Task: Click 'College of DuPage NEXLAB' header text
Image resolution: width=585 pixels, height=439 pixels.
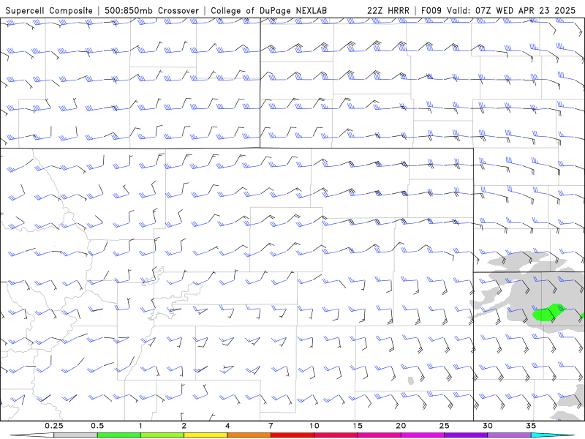Action: [x=268, y=11]
